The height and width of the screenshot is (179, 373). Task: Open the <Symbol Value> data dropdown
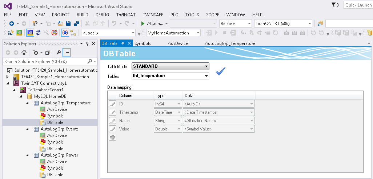click(218, 129)
